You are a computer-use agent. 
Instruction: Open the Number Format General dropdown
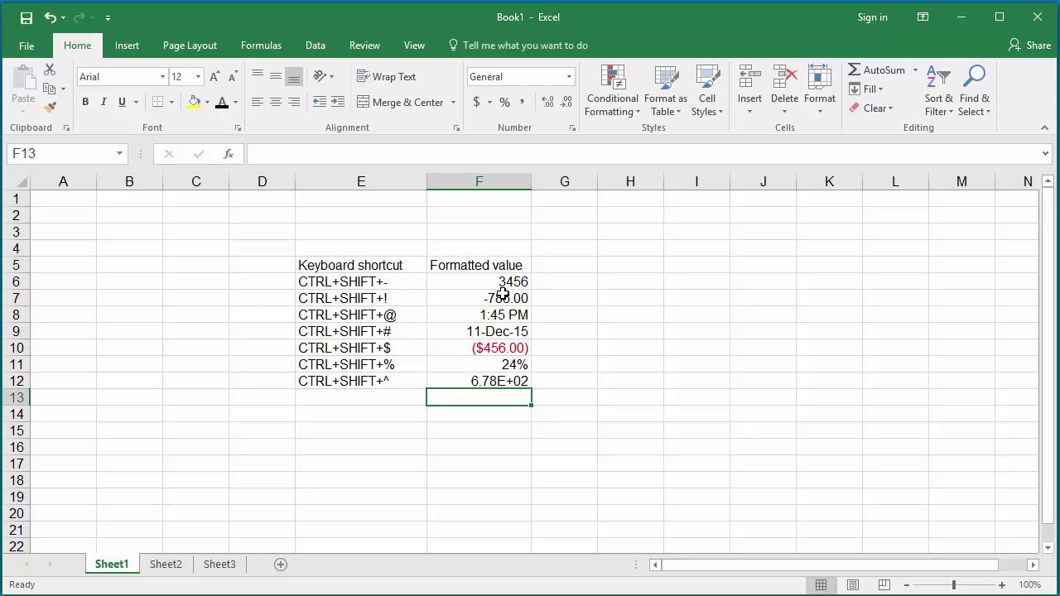coord(569,77)
